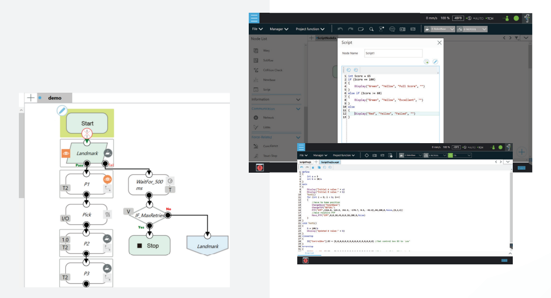Select the Subflow node icon
Image resolution: width=551 pixels, height=298 pixels.
(x=257, y=60)
